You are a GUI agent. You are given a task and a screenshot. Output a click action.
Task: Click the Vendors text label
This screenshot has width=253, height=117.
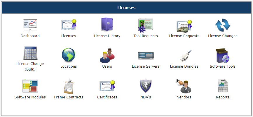pos(184,97)
